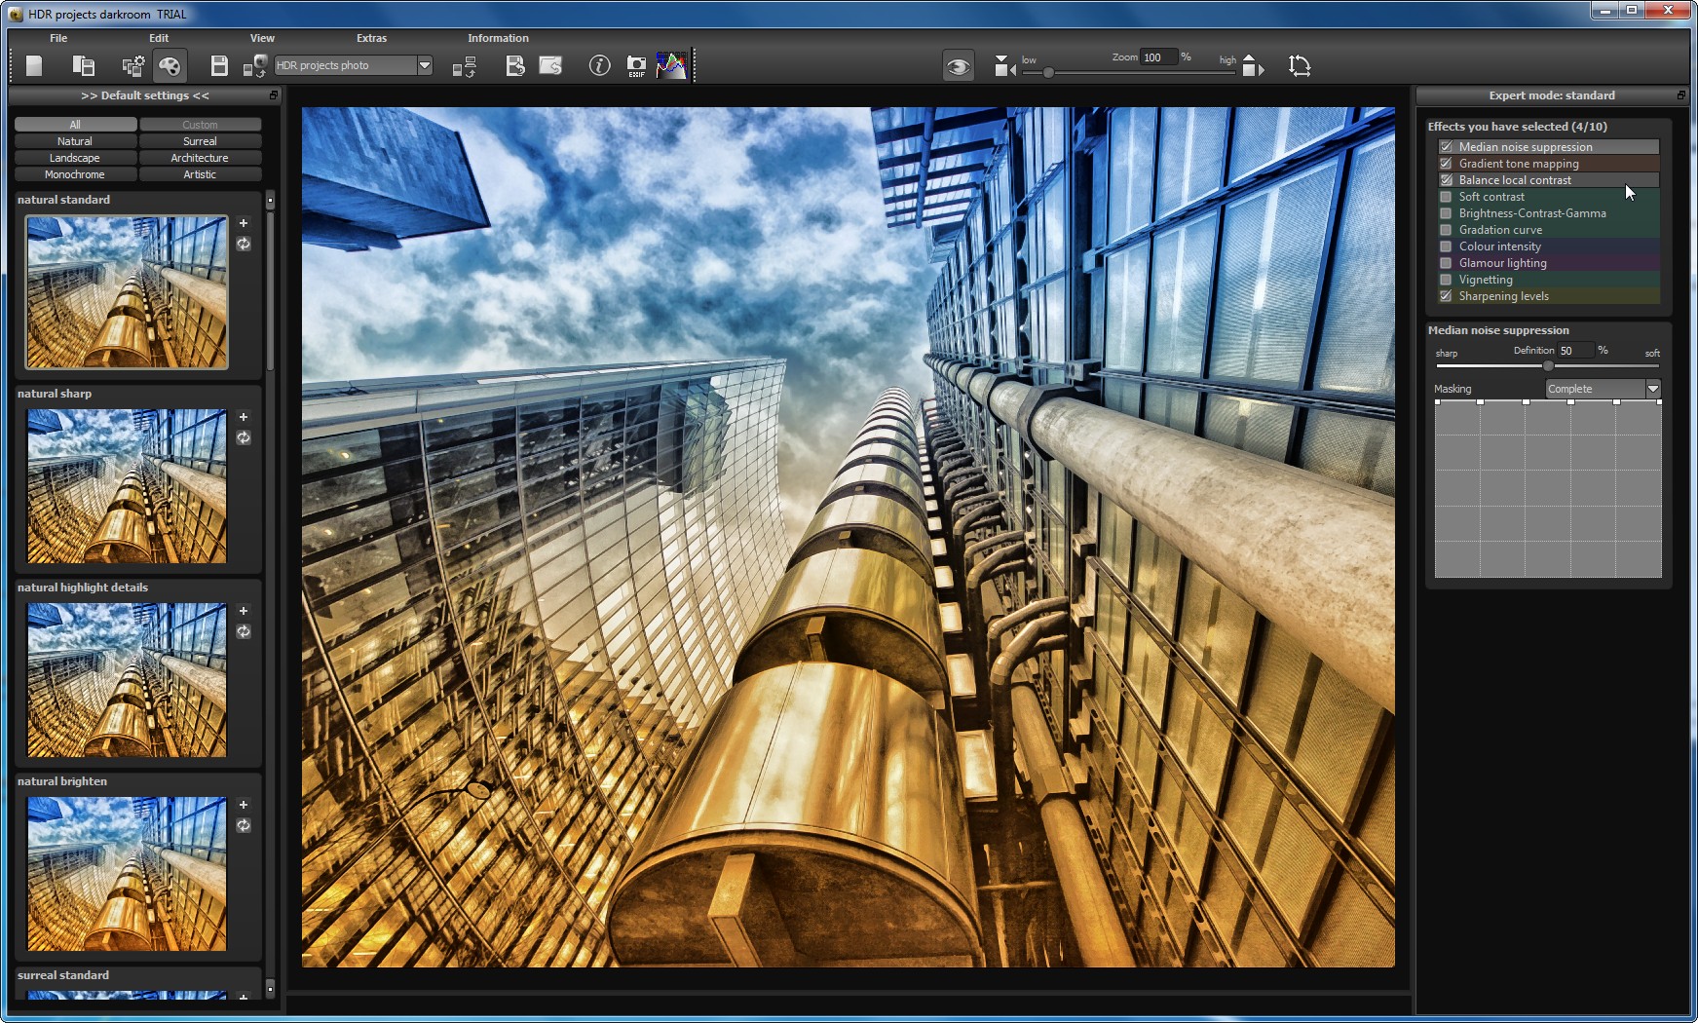Click plus icon next to natural standard
This screenshot has width=1698, height=1023.
pos(244,223)
